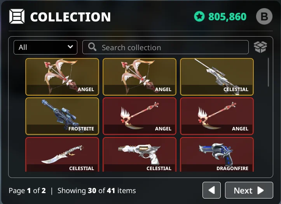
Task: Select the first red Angel scythe item
Action: pos(140,116)
